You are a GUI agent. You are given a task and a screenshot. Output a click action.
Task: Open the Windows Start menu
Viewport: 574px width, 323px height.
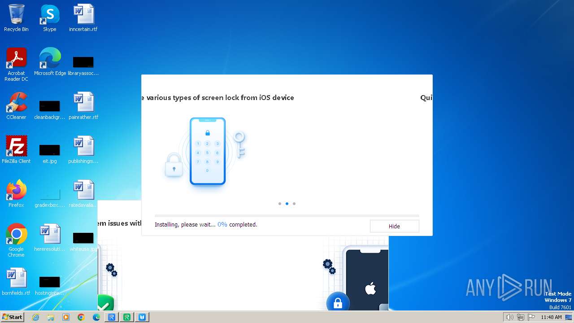(x=12, y=317)
